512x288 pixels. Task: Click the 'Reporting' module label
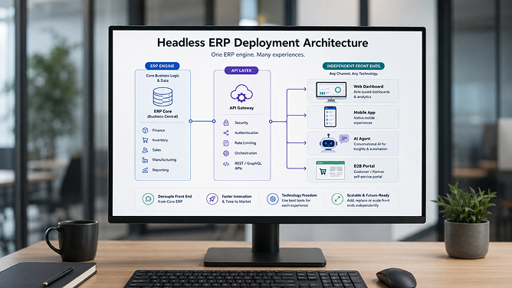pos(160,170)
